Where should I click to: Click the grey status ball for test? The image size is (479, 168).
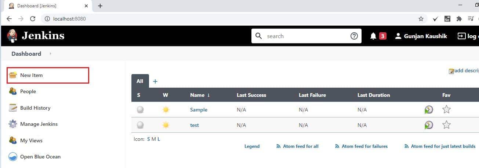140,125
